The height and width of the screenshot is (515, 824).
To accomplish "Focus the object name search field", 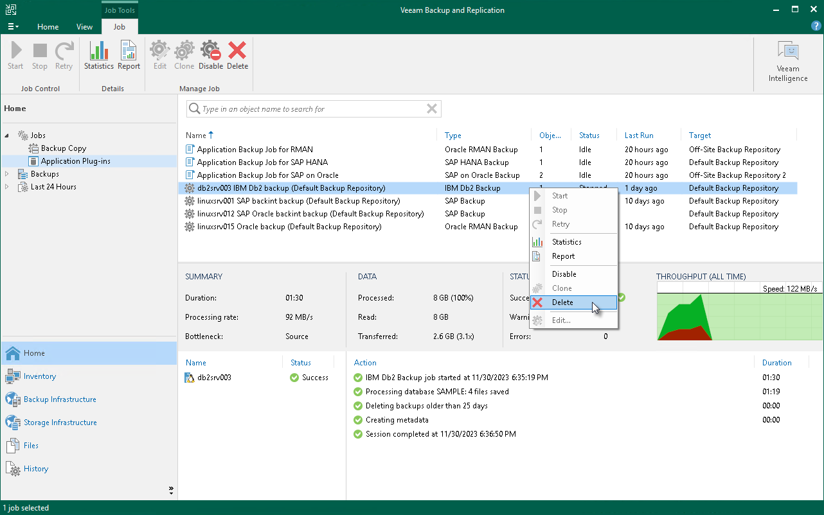I will pos(314,109).
